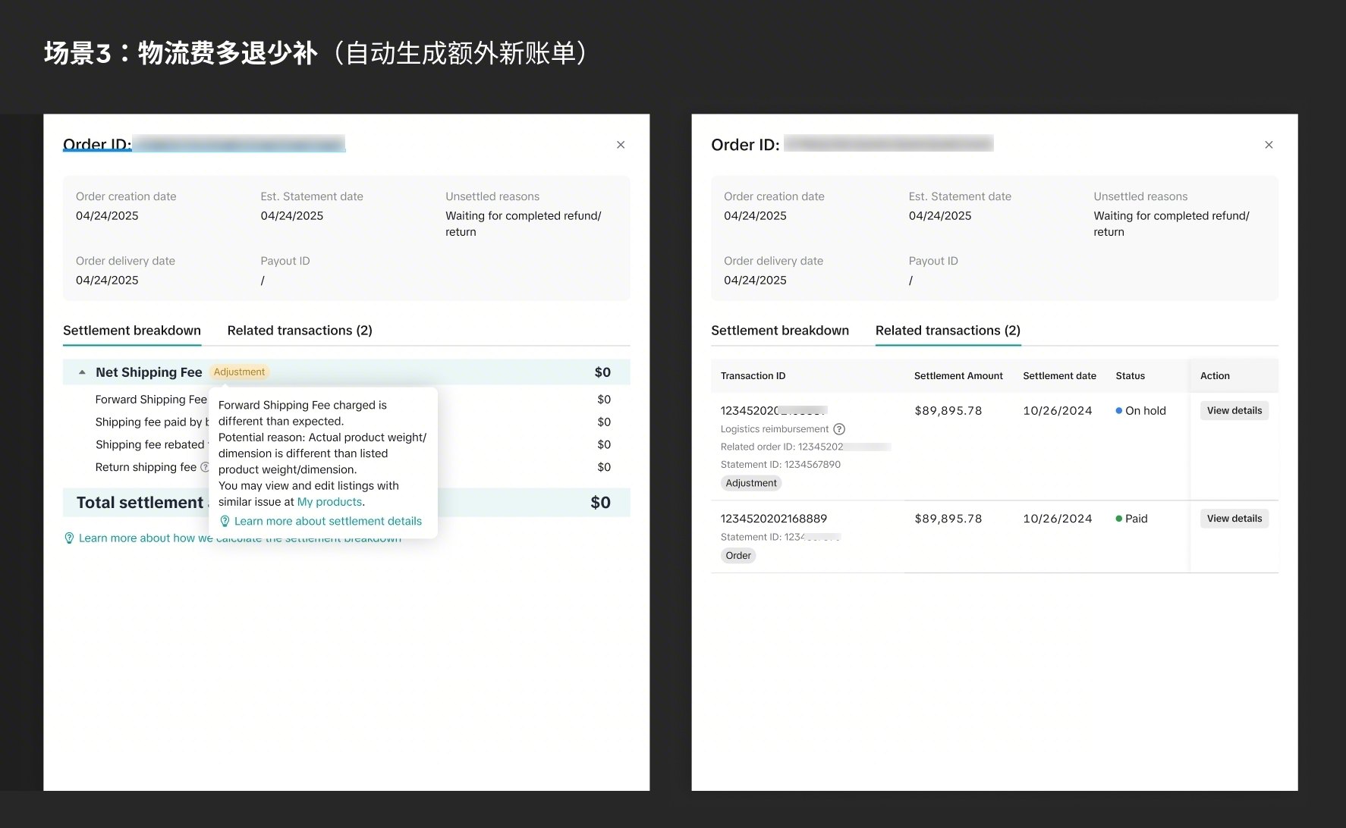The width and height of the screenshot is (1346, 828).
Task: Click the Adjustment tag under Statement ID 1234567890
Action: click(x=750, y=483)
